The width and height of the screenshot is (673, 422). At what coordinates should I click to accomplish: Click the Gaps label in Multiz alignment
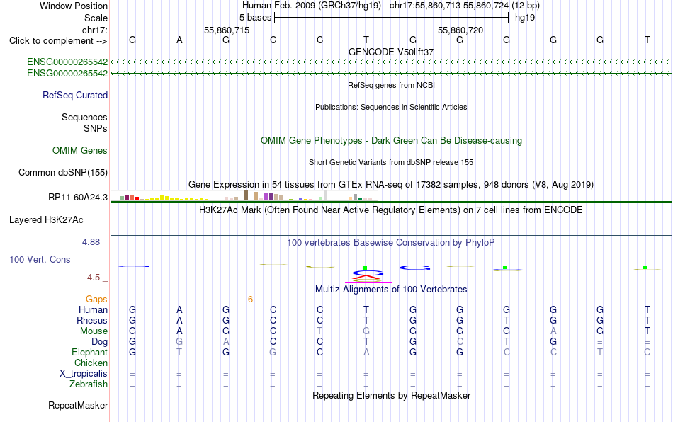point(96,300)
